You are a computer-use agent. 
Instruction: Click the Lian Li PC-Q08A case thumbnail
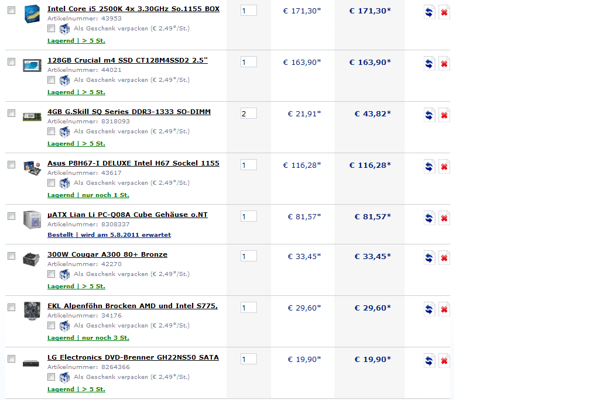point(32,219)
